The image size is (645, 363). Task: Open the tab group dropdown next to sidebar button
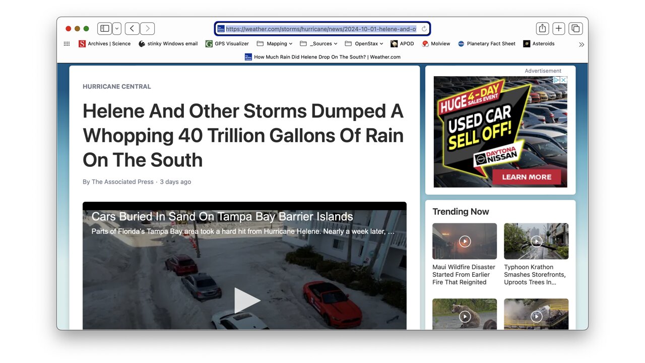[117, 29]
